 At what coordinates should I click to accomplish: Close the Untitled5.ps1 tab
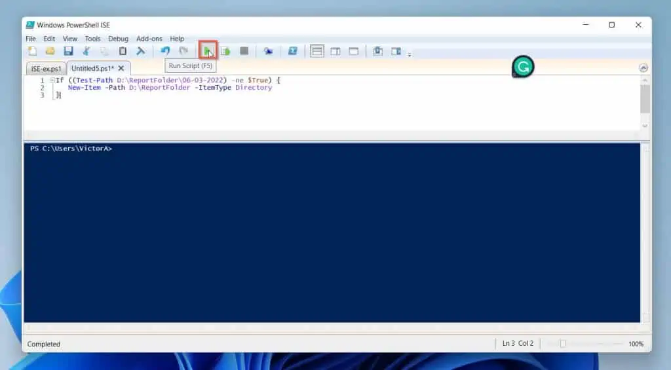[121, 68]
